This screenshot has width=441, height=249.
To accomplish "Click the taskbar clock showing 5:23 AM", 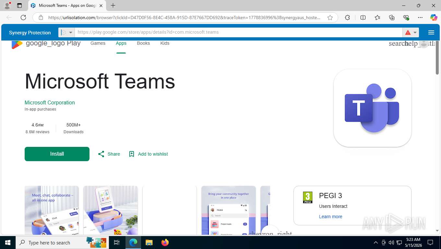I will click(413, 243).
